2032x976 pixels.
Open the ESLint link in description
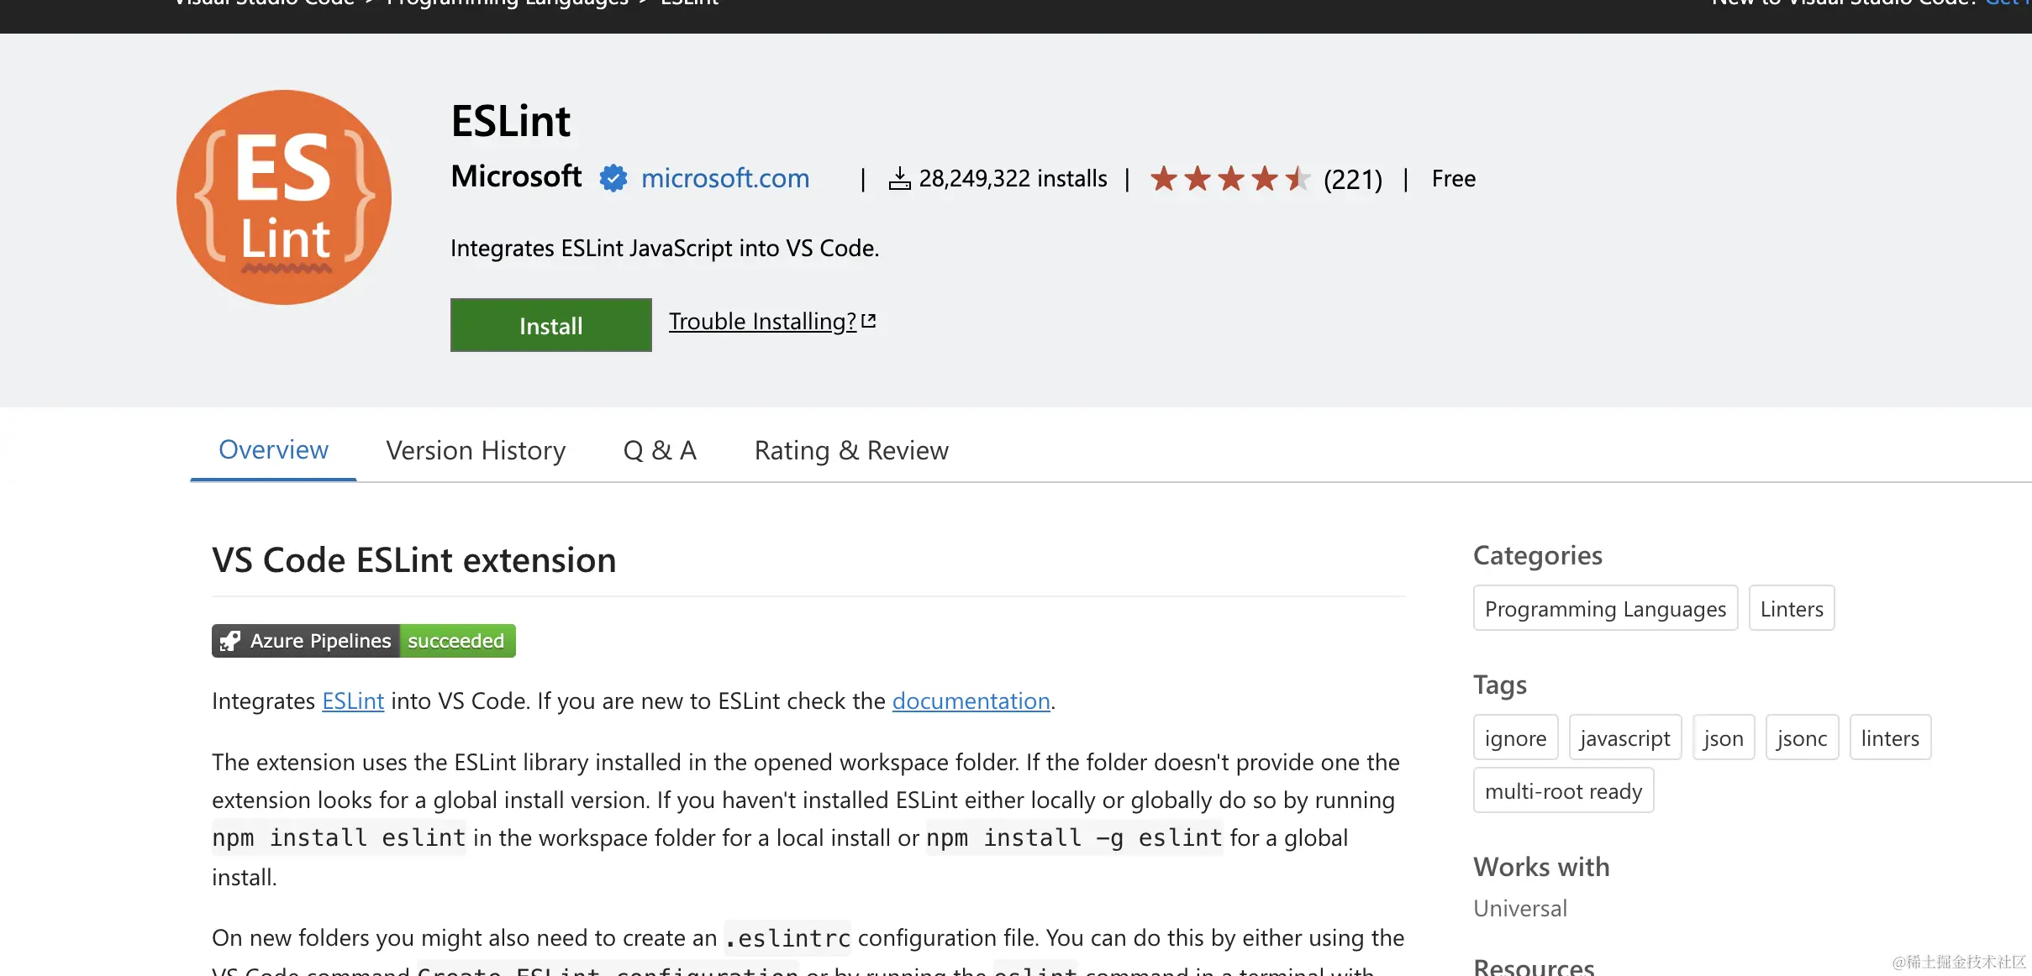(x=352, y=701)
